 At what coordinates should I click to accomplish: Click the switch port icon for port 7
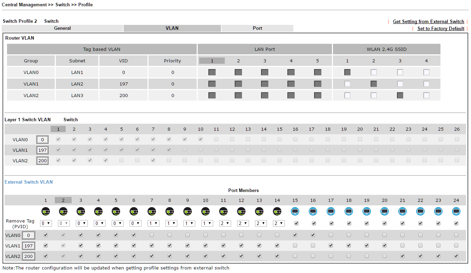pyautogui.click(x=152, y=211)
